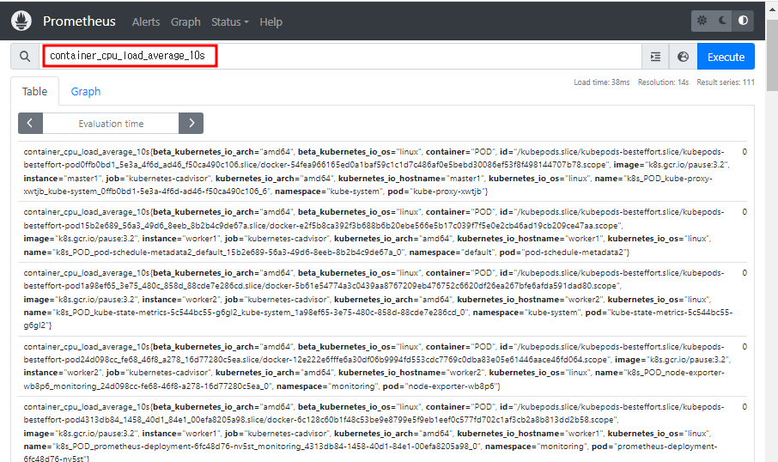Select the prometheus-deployment result row
Image resolution: width=778 pixels, height=462 pixels.
pos(382,429)
